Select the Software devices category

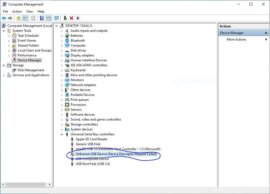pos(83,115)
